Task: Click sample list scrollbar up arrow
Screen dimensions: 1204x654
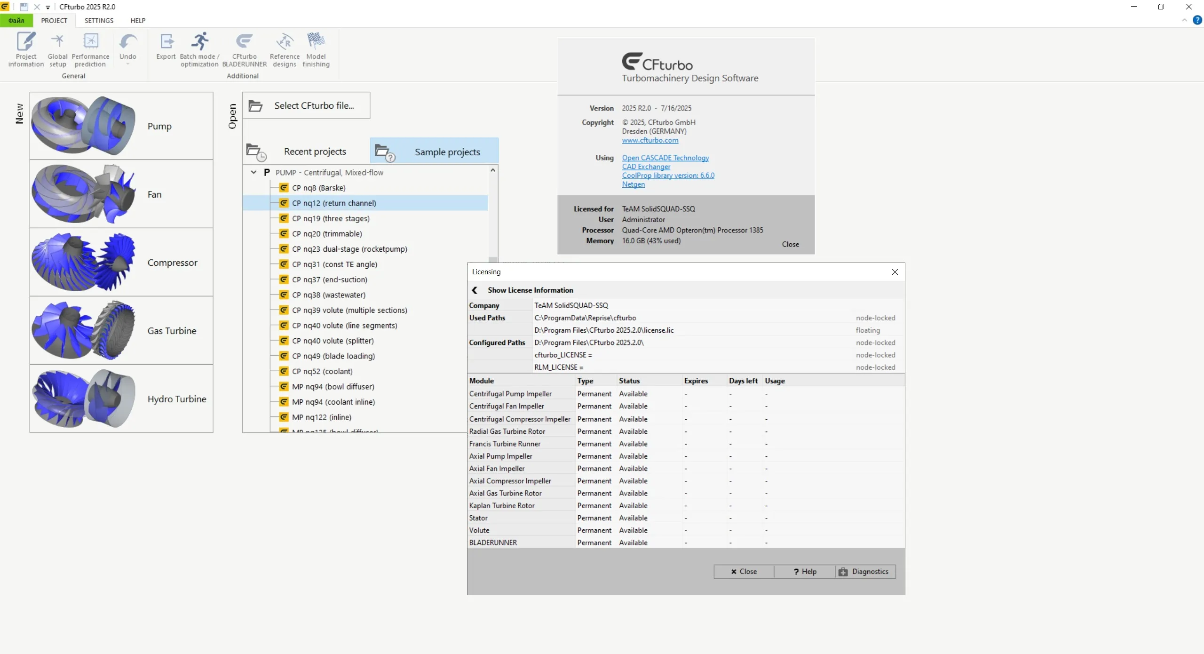Action: [x=493, y=170]
